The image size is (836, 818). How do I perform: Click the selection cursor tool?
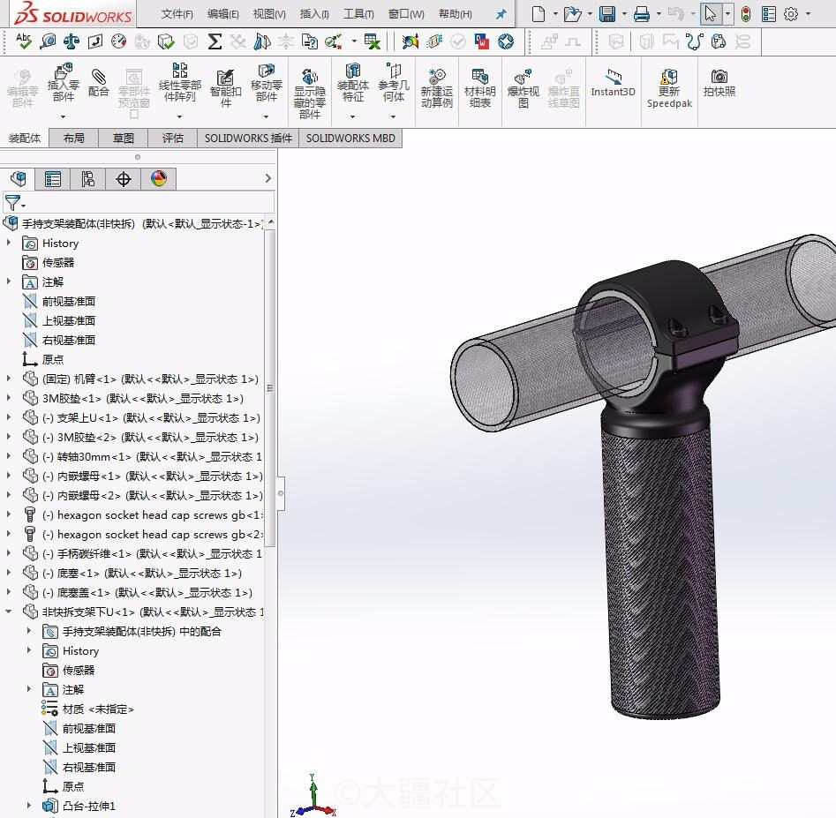710,14
